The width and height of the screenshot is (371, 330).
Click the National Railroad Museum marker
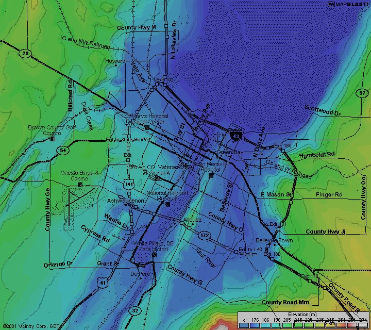point(168,204)
